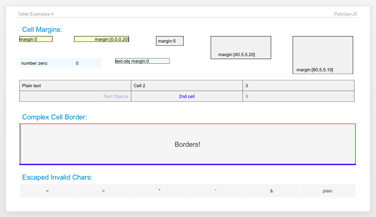Select the "Plain text" table cell

point(75,85)
